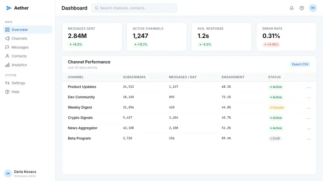
Task: Sort by ENGAGEMENT column header
Action: pos(233,77)
